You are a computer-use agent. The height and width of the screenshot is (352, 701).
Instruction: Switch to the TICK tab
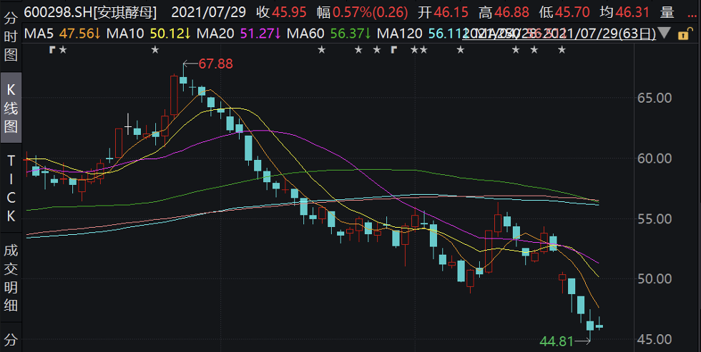click(x=11, y=188)
